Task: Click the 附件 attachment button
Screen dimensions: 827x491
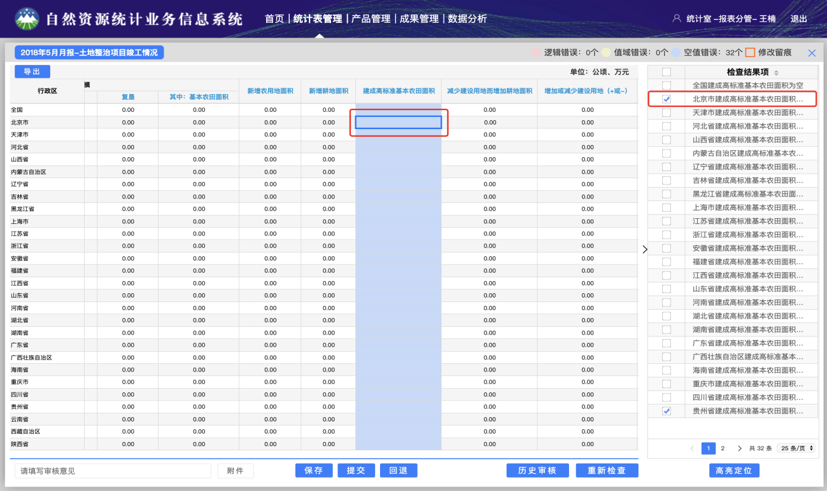Action: [x=236, y=471]
